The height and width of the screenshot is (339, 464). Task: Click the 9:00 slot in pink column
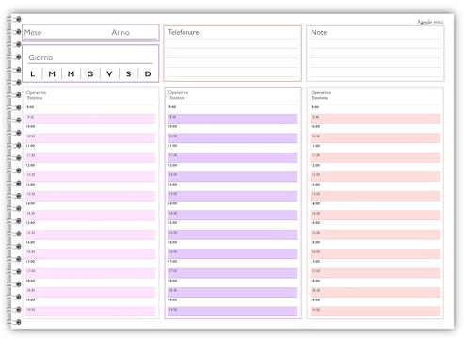[x=90, y=109]
